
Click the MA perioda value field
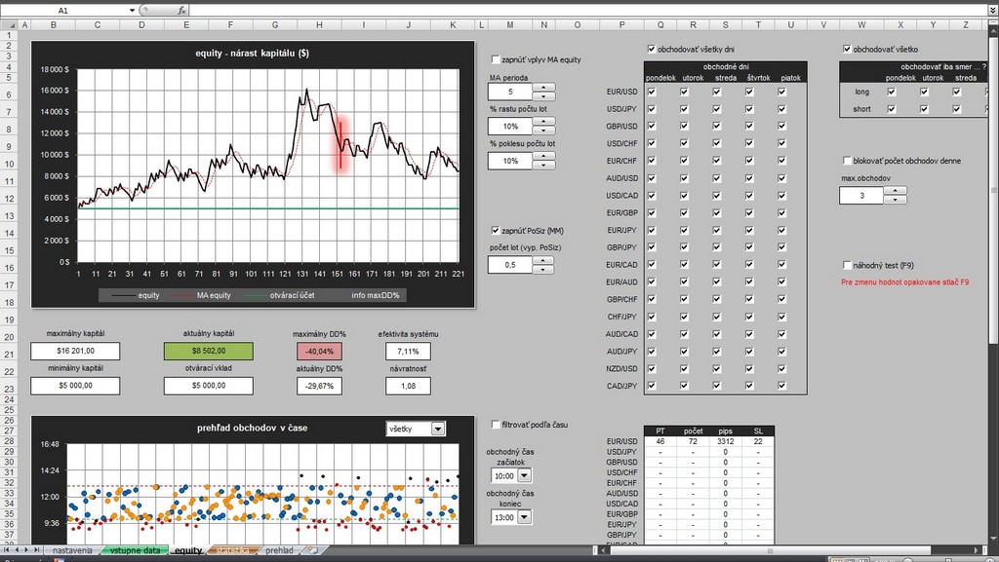(510, 92)
